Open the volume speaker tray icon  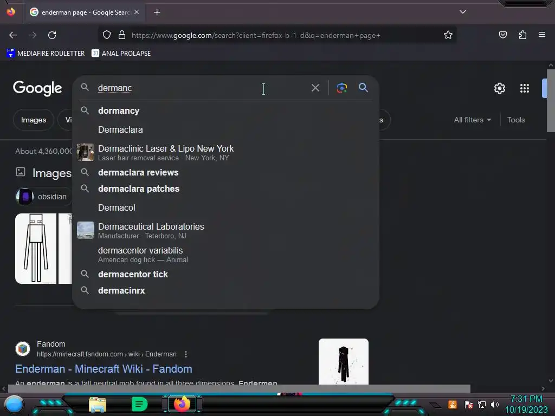click(x=495, y=404)
